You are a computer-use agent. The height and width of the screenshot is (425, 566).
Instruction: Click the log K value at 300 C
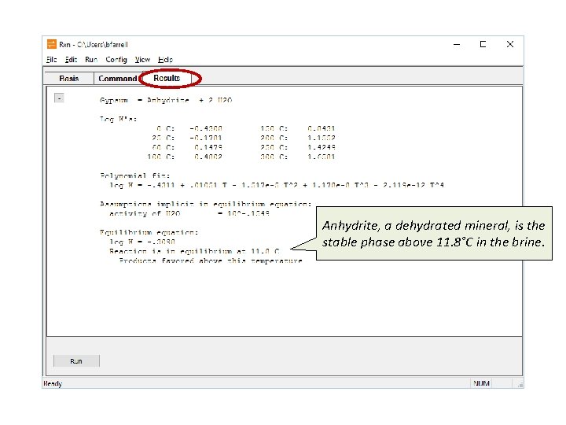322,157
